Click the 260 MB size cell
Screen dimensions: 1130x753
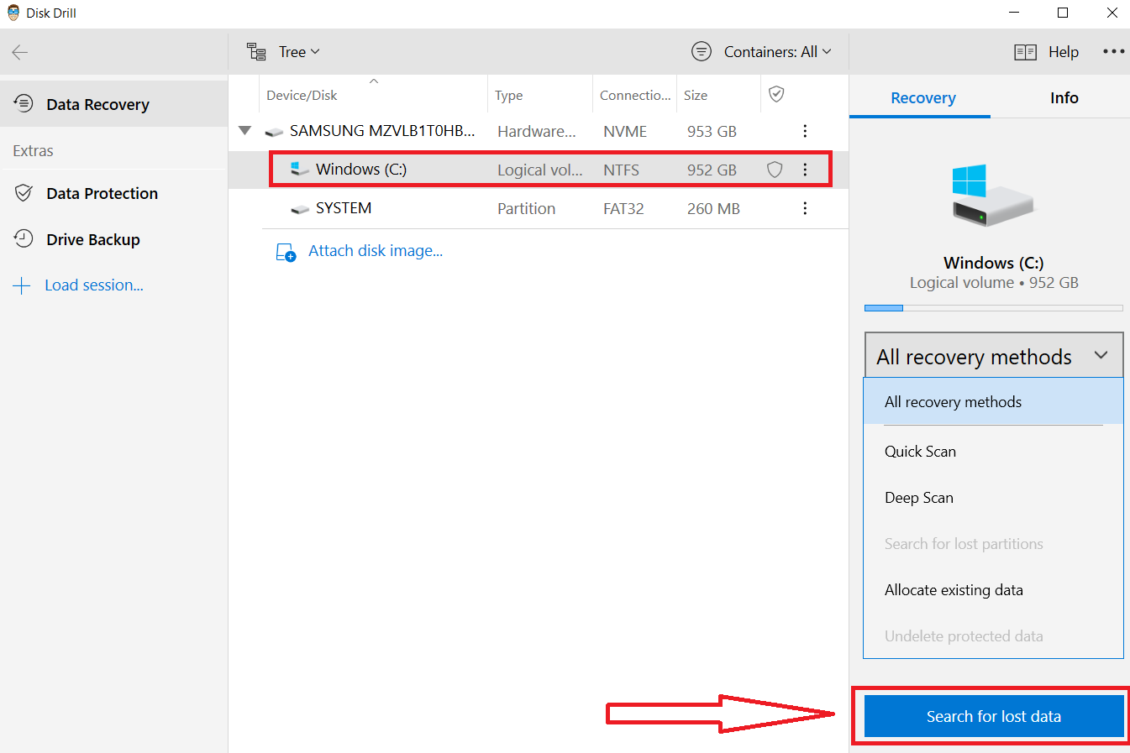coord(713,208)
